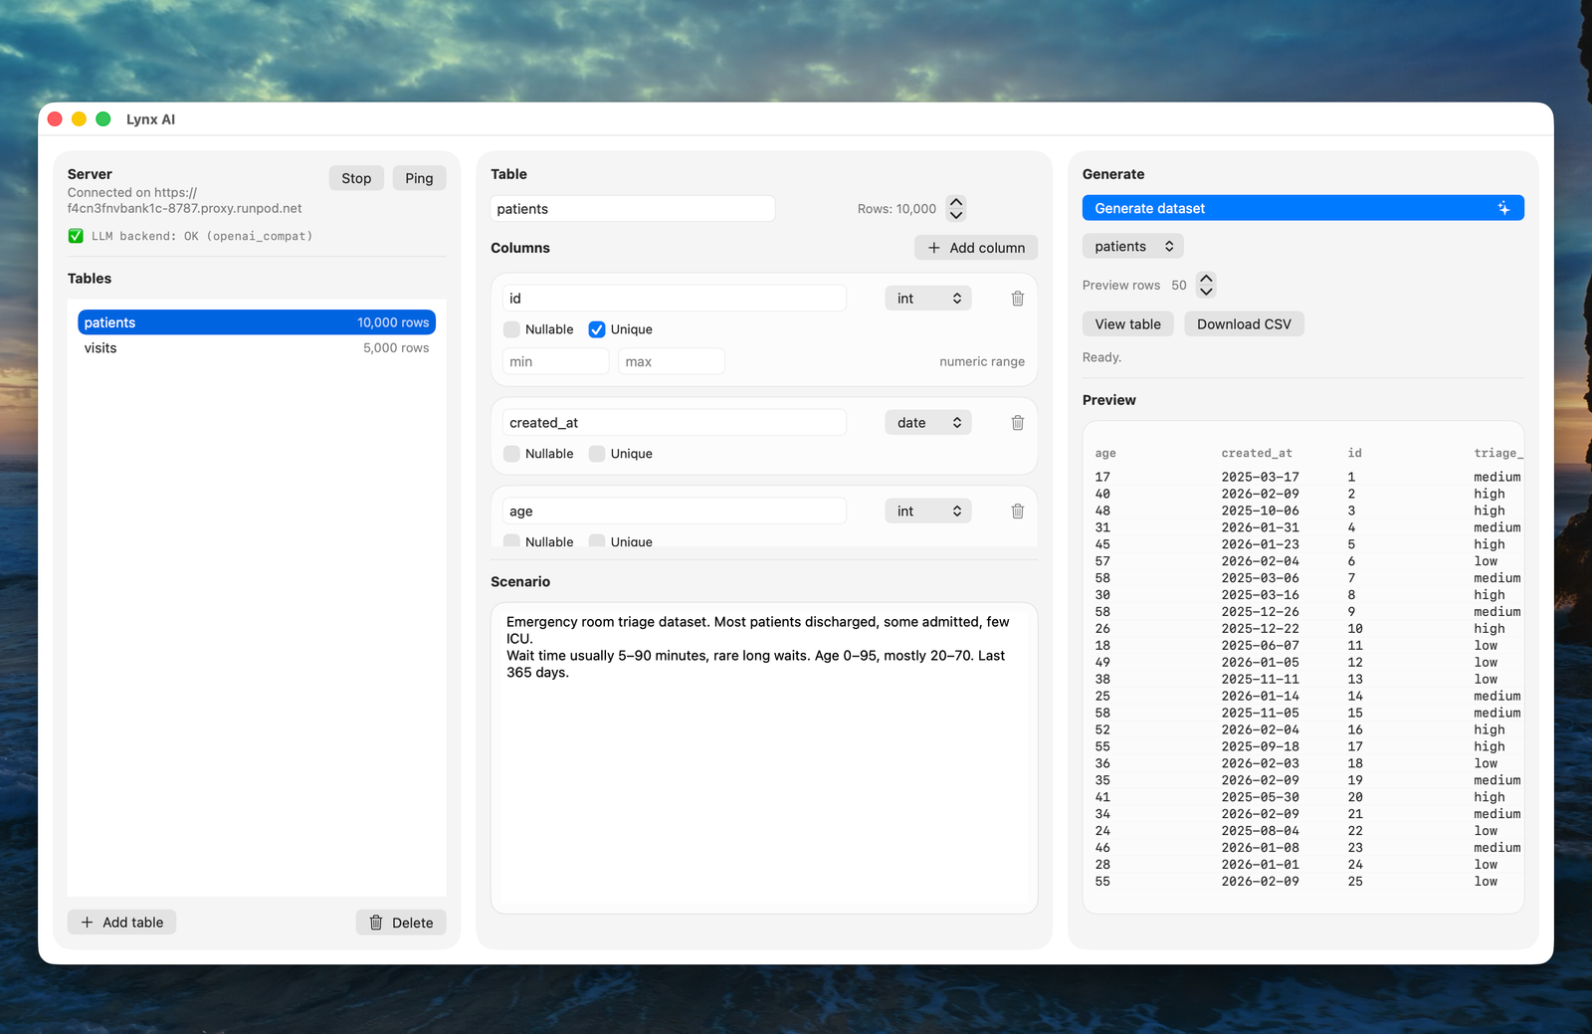1592x1034 pixels.
Task: Check Nullable on the age column
Action: (x=511, y=541)
